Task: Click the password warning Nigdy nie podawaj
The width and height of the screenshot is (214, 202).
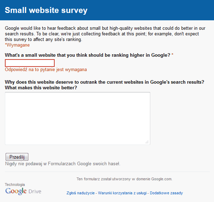Action: tap(63, 164)
